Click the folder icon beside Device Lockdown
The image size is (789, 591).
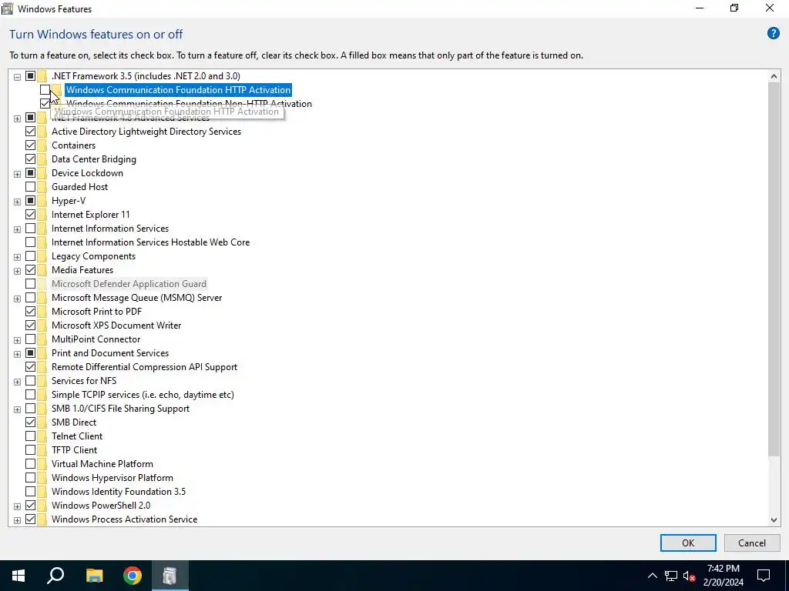tap(42, 173)
